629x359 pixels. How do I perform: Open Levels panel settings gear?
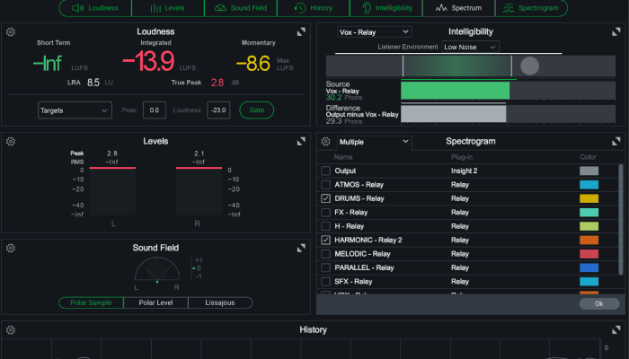(x=11, y=142)
